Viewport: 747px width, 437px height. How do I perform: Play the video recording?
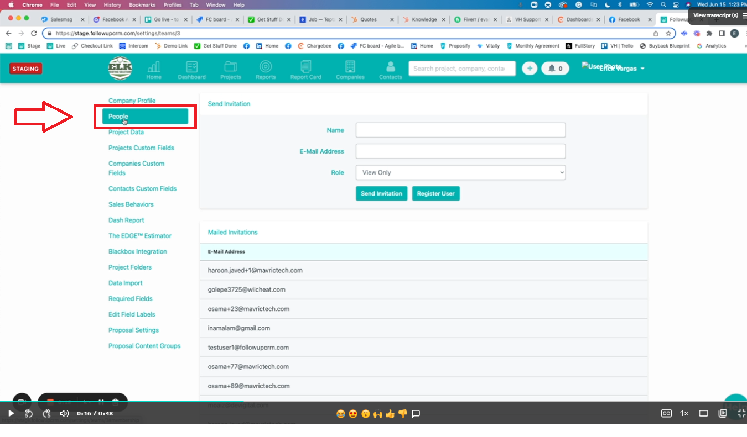click(11, 413)
